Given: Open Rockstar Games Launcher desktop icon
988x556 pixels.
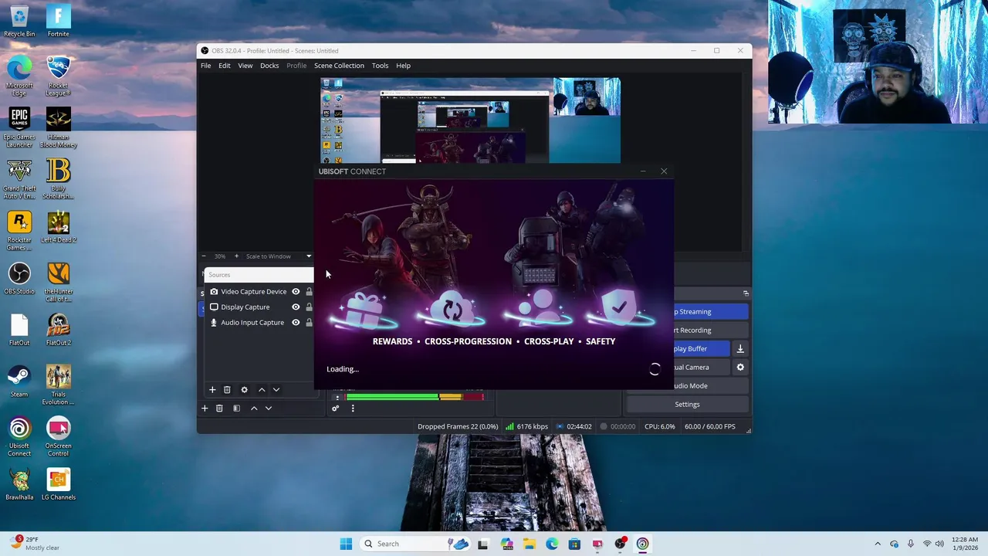Looking at the screenshot, I should (19, 231).
